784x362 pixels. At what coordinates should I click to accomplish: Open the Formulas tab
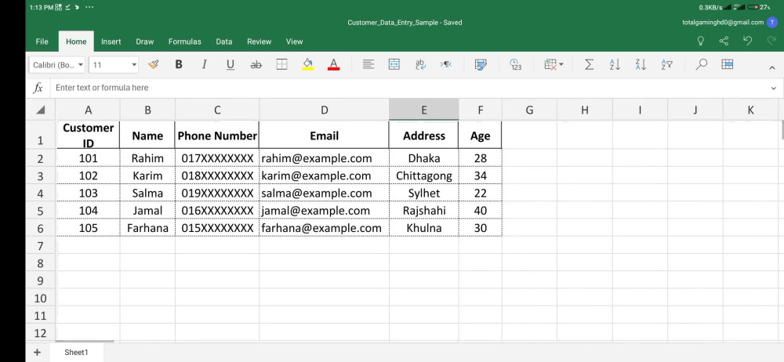(x=184, y=42)
